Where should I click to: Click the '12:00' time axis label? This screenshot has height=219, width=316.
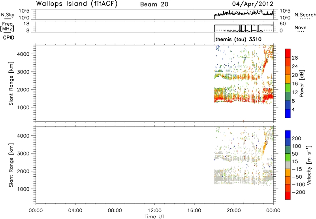[154, 211]
